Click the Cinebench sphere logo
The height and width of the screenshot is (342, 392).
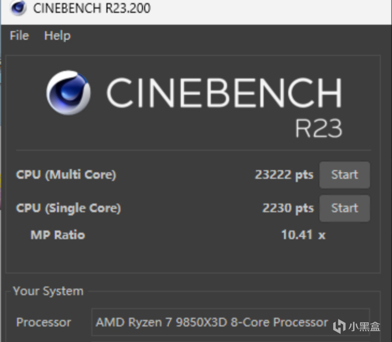click(68, 93)
